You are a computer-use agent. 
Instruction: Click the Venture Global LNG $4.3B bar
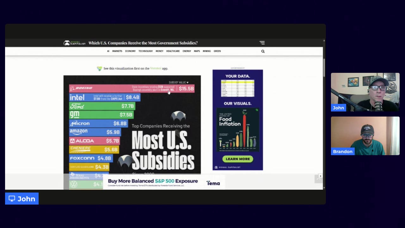(90, 167)
